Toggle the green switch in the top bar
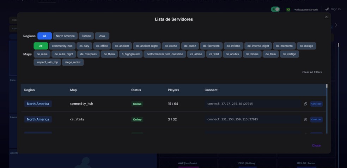 pos(275,9)
